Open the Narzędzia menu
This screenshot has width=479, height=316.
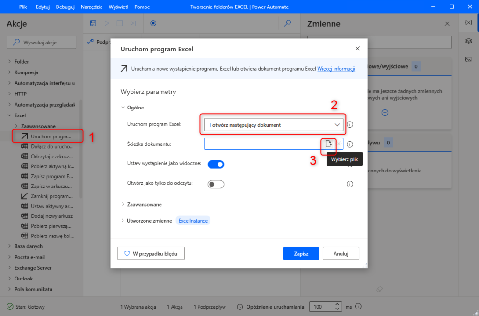92,7
